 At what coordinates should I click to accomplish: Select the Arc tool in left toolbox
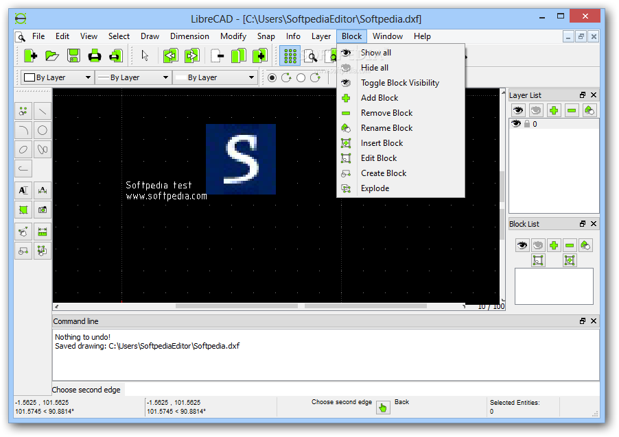[23, 130]
